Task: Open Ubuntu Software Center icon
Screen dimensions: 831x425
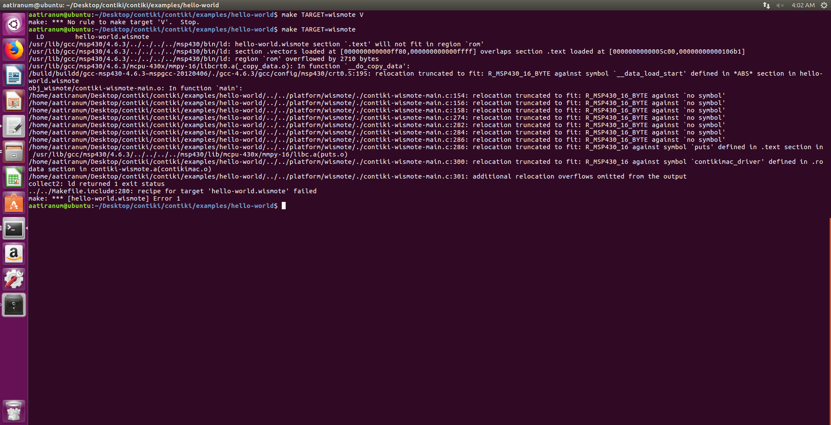Action: coord(14,203)
